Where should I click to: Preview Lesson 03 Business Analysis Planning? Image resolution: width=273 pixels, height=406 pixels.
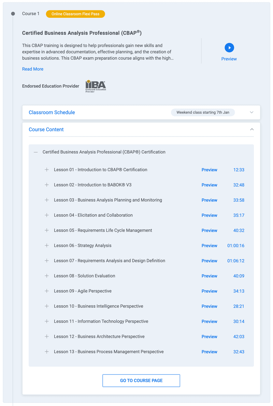pyautogui.click(x=209, y=200)
